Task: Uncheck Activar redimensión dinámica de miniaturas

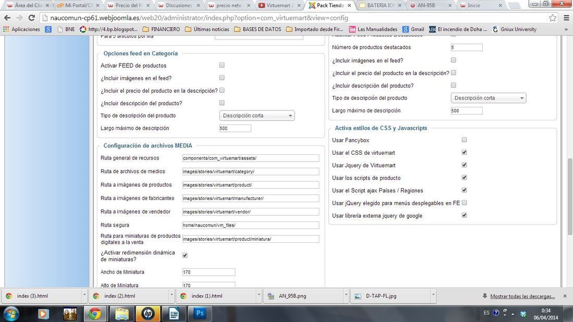Action: [x=185, y=255]
